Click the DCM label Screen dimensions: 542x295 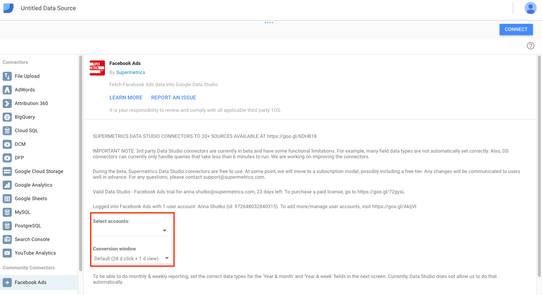coord(20,144)
